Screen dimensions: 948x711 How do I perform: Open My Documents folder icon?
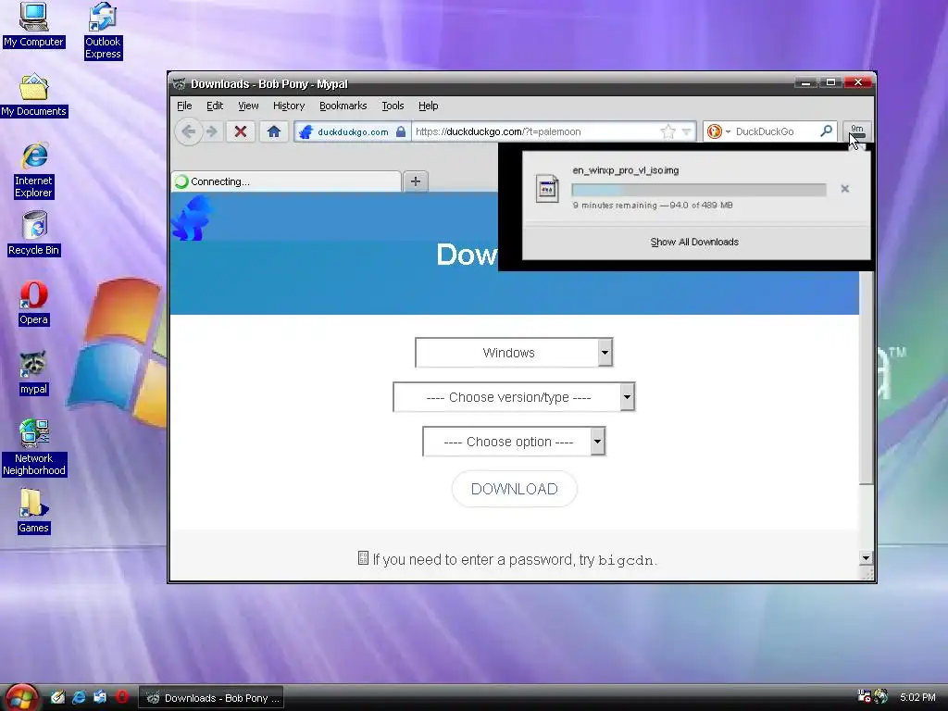[x=34, y=95]
